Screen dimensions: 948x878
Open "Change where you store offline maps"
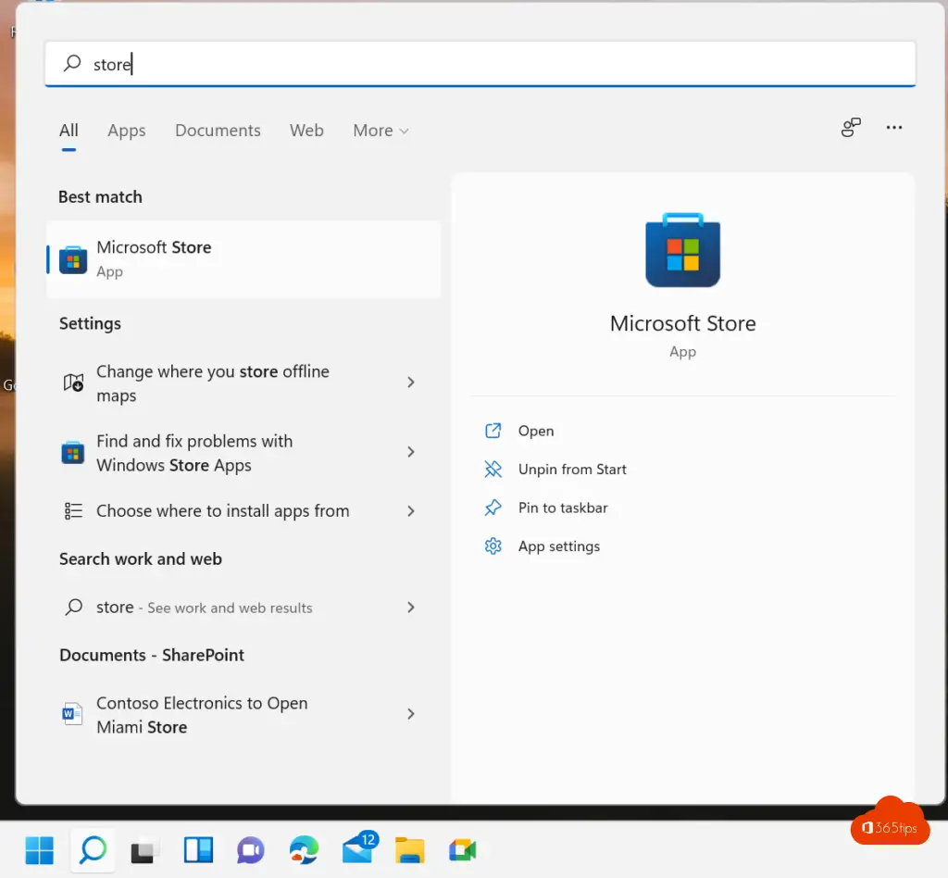(243, 383)
